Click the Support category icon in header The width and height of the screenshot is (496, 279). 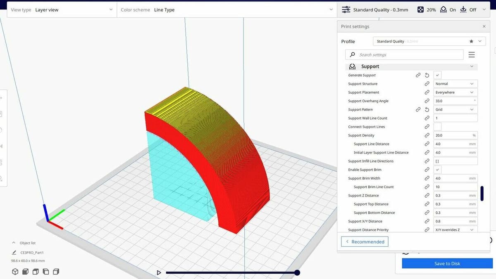coord(352,66)
